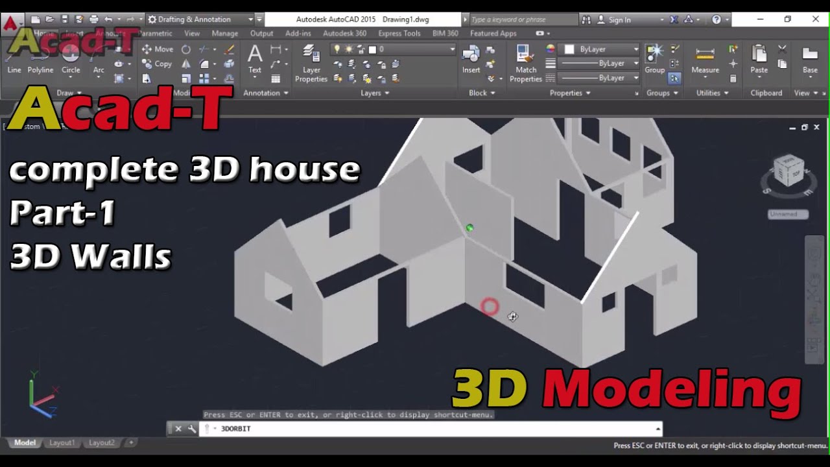Toggle Group Selection on/off button

click(x=674, y=78)
